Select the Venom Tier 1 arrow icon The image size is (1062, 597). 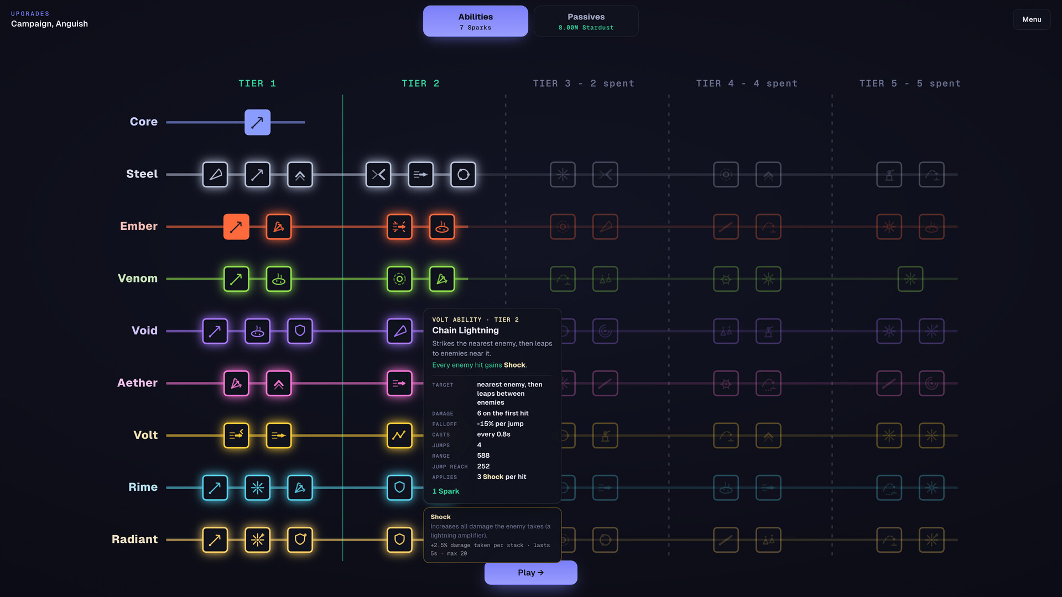pyautogui.click(x=236, y=279)
